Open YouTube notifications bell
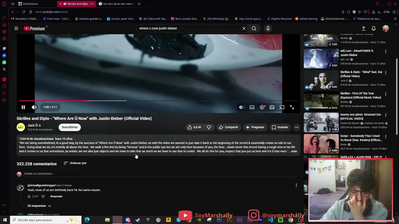Image resolution: width=399 pixels, height=224 pixels. point(373,28)
